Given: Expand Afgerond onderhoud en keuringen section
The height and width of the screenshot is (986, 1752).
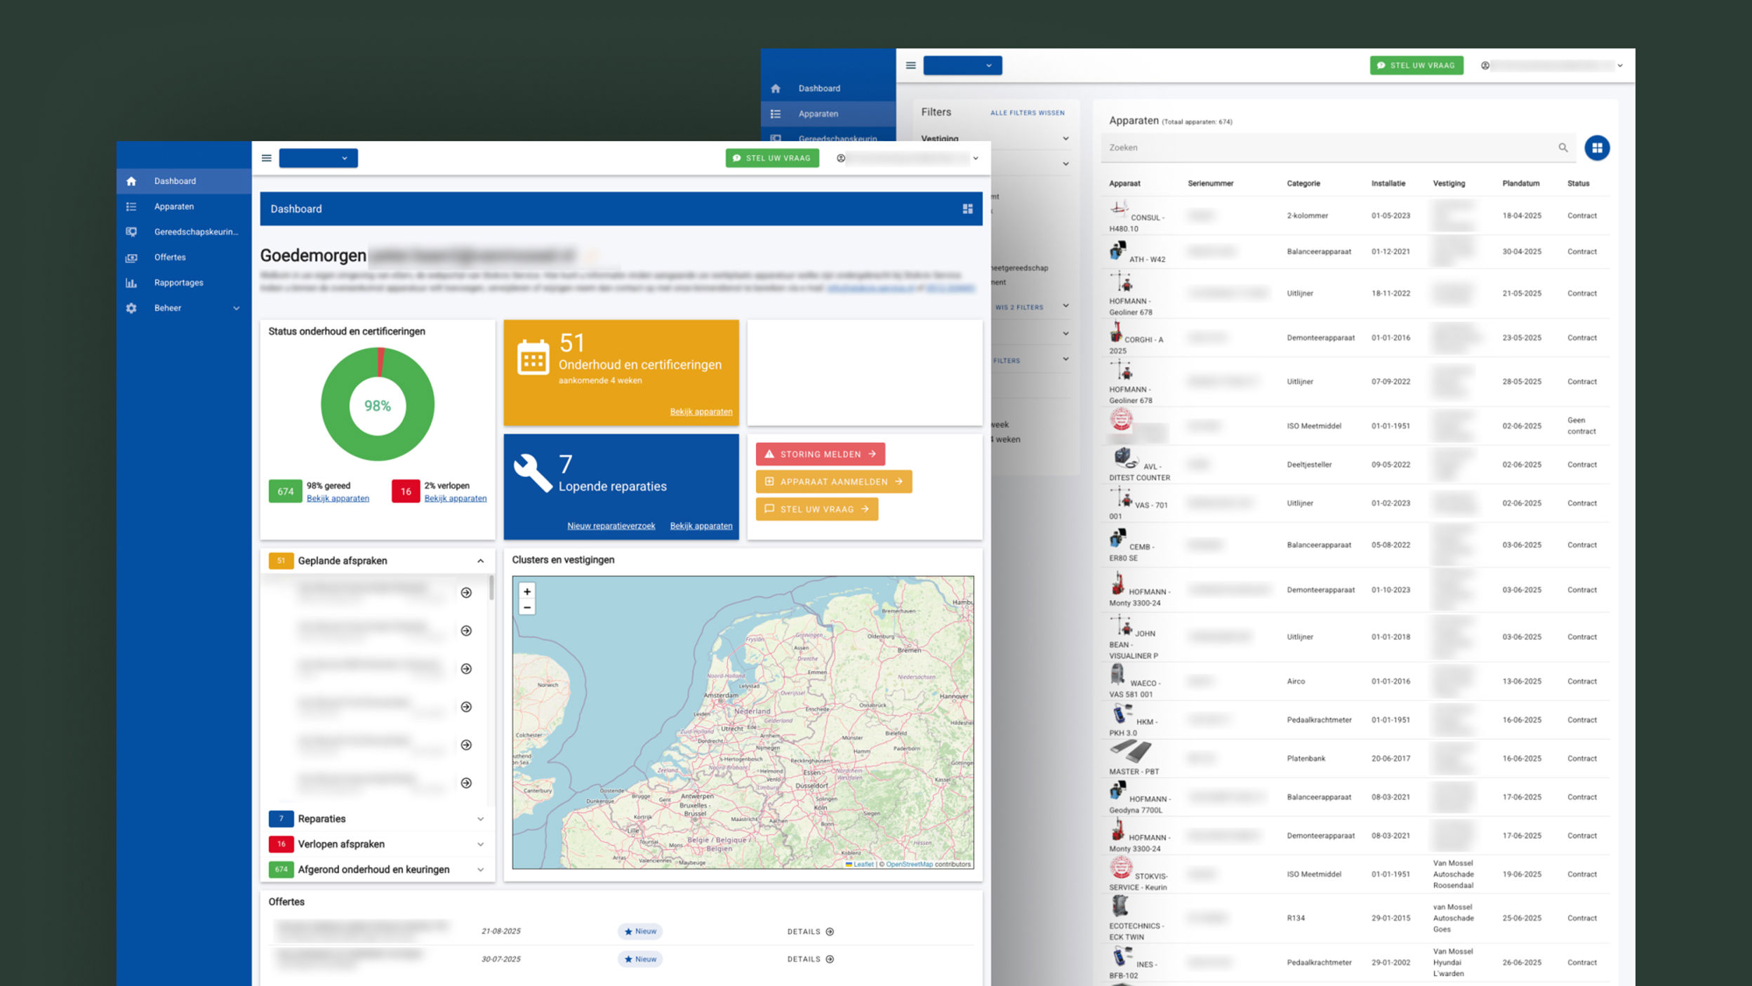Looking at the screenshot, I should (x=480, y=870).
